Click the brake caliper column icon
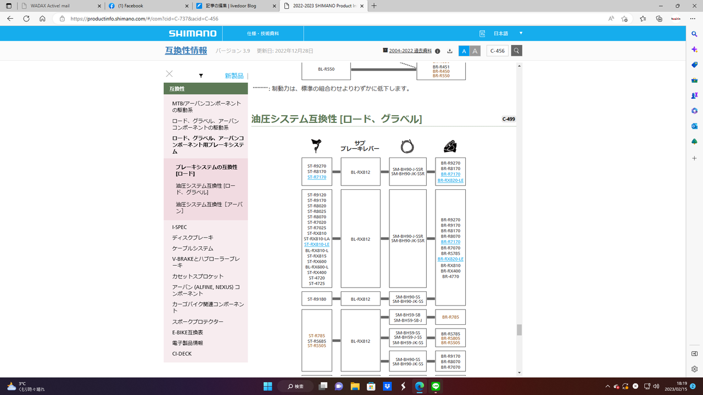This screenshot has height=395, width=703. pos(450,146)
